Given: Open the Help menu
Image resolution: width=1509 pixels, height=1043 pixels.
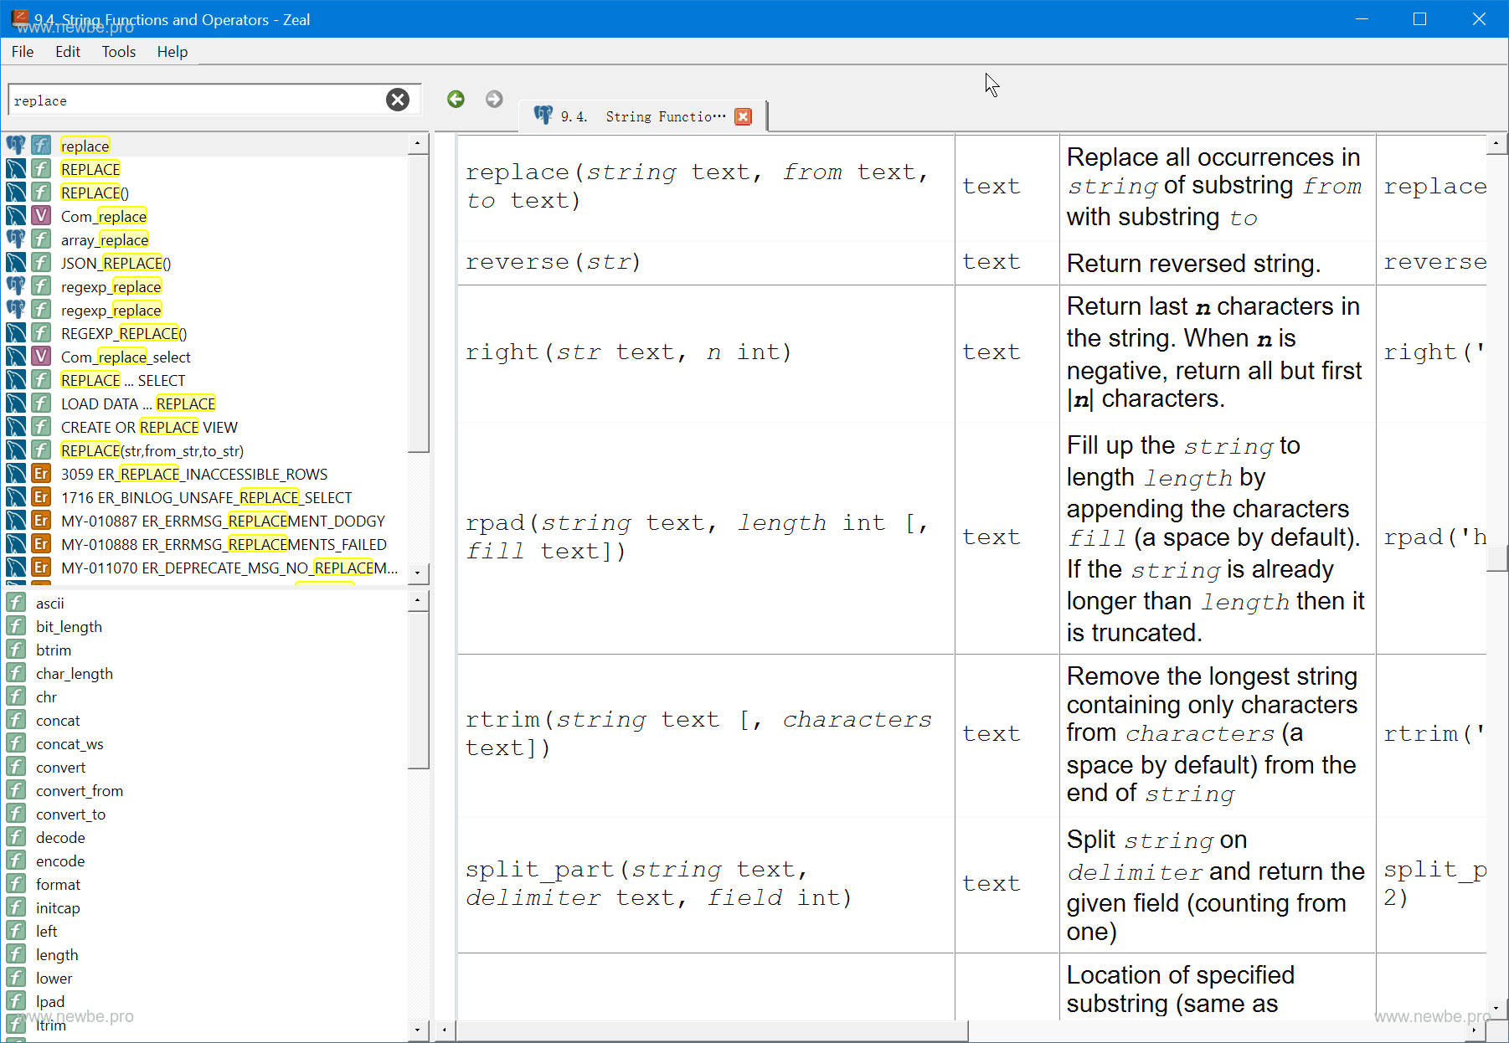Looking at the screenshot, I should tap(172, 52).
